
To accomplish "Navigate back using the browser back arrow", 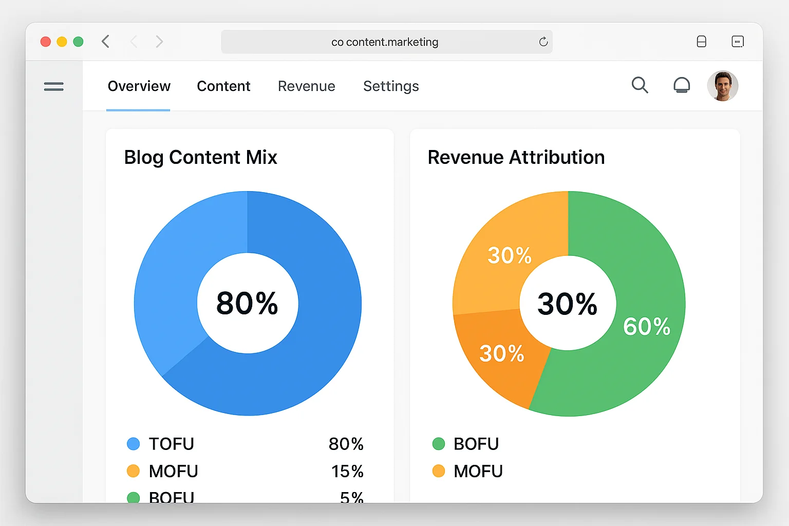I will click(x=106, y=41).
